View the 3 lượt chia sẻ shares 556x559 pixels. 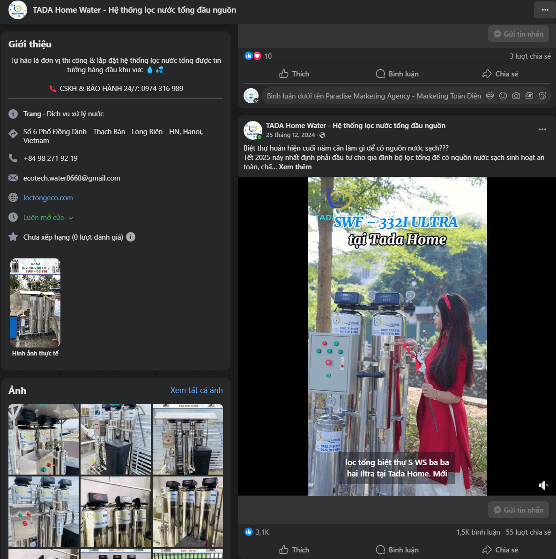point(530,56)
